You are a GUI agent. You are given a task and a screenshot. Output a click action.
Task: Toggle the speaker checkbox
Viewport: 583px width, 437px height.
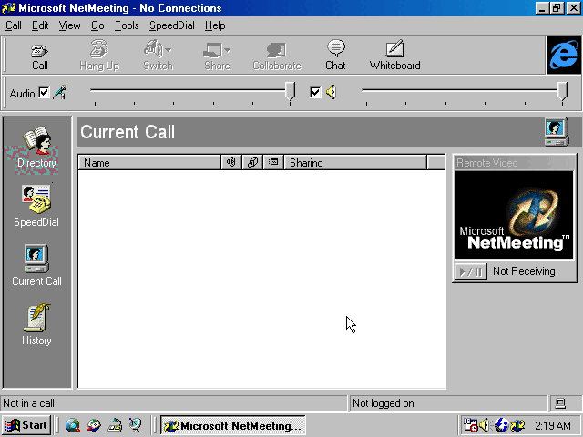pos(315,92)
